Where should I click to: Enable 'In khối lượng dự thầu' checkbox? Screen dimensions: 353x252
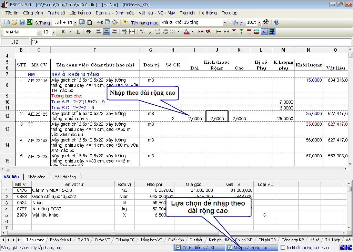283,248
